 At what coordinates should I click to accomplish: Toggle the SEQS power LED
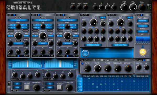pos(142,15)
